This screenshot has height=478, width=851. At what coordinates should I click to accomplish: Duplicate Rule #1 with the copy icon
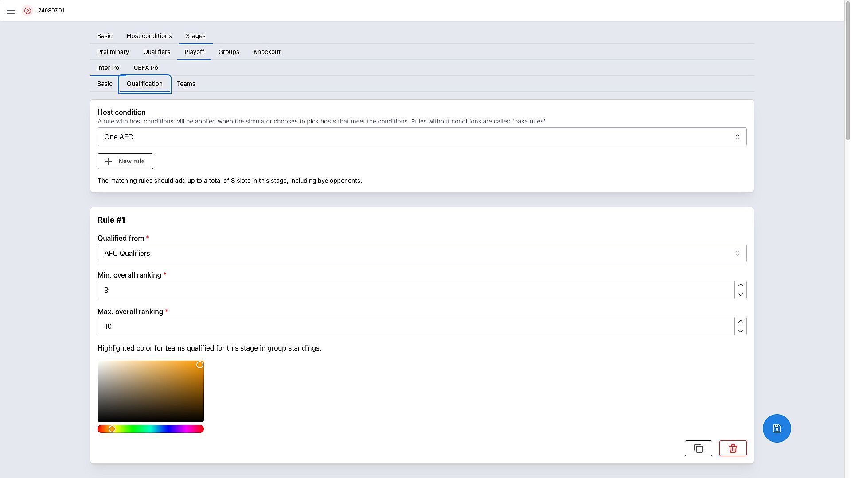698,448
